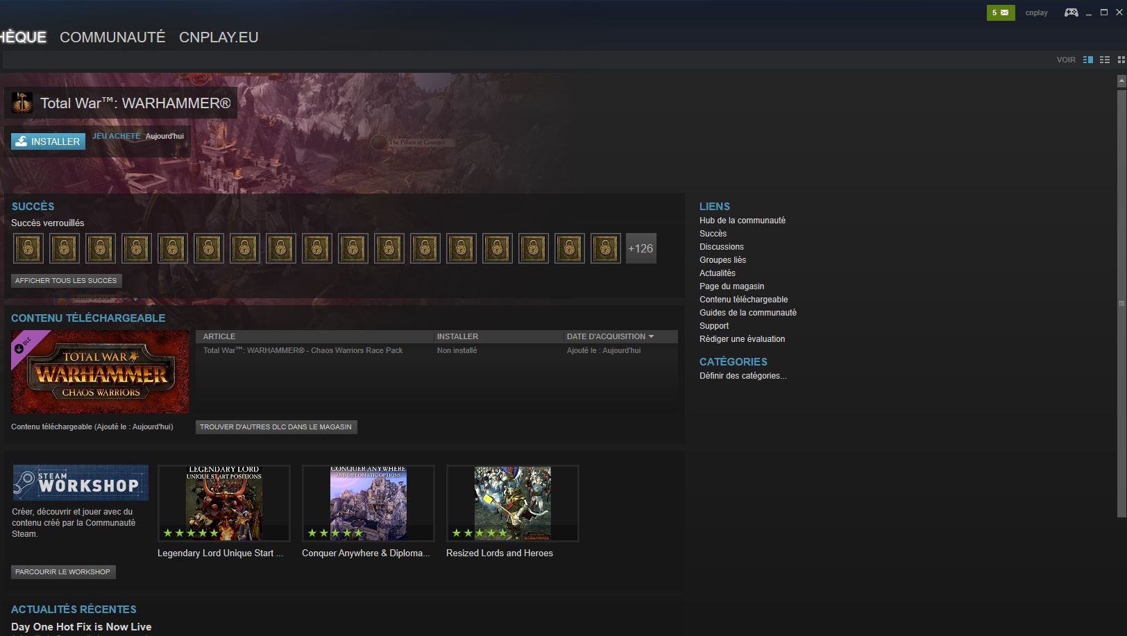Click Parcourir le Workshop button

(x=62, y=571)
